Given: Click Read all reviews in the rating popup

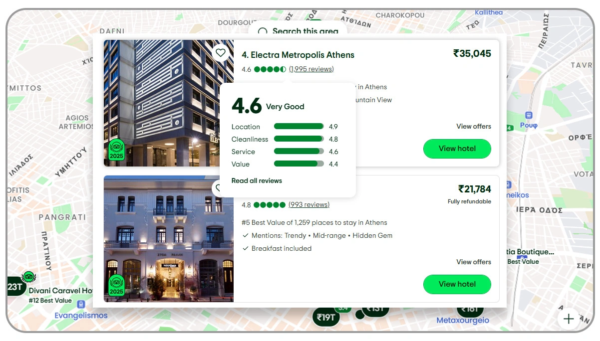Looking at the screenshot, I should [257, 180].
